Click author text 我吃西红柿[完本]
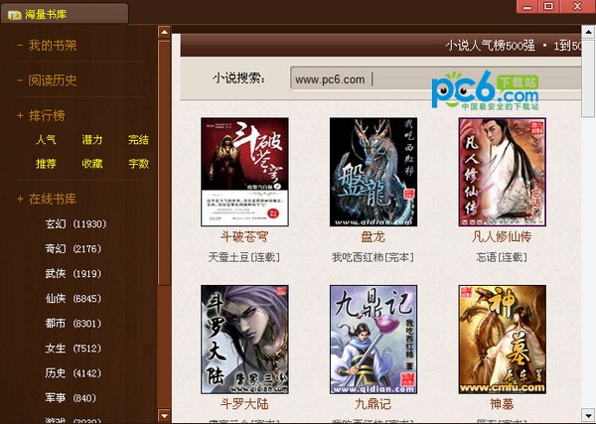596x424 pixels. [373, 257]
